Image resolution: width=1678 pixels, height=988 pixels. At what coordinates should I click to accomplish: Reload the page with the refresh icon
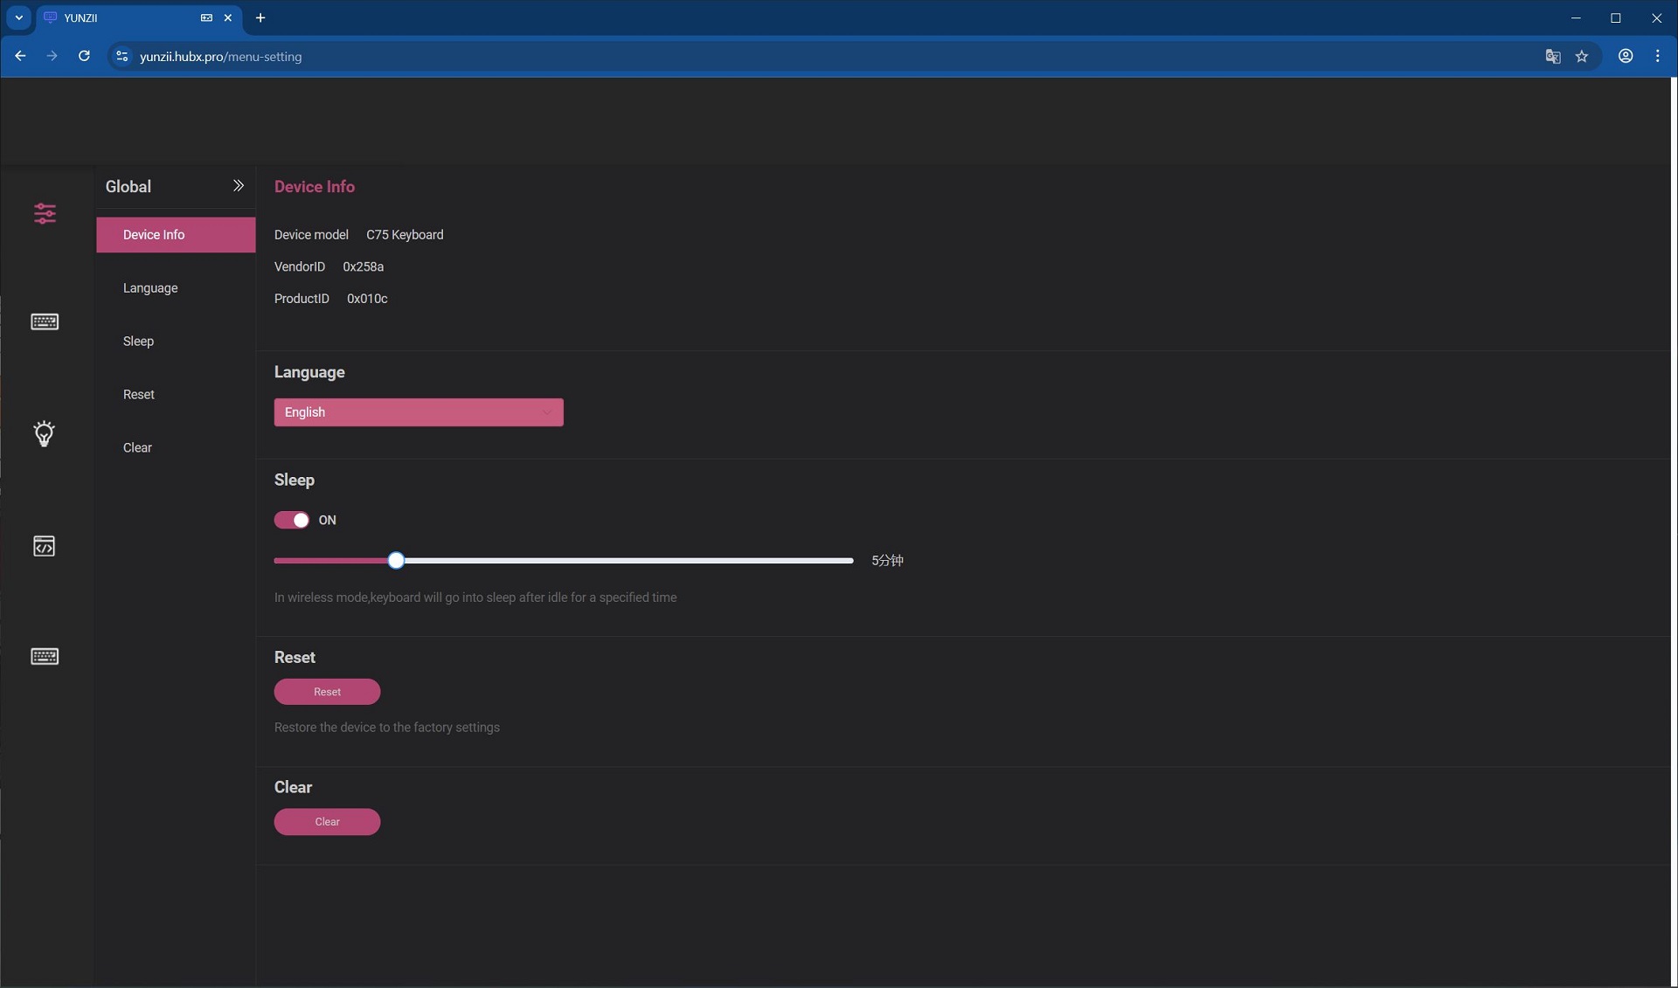click(x=84, y=56)
